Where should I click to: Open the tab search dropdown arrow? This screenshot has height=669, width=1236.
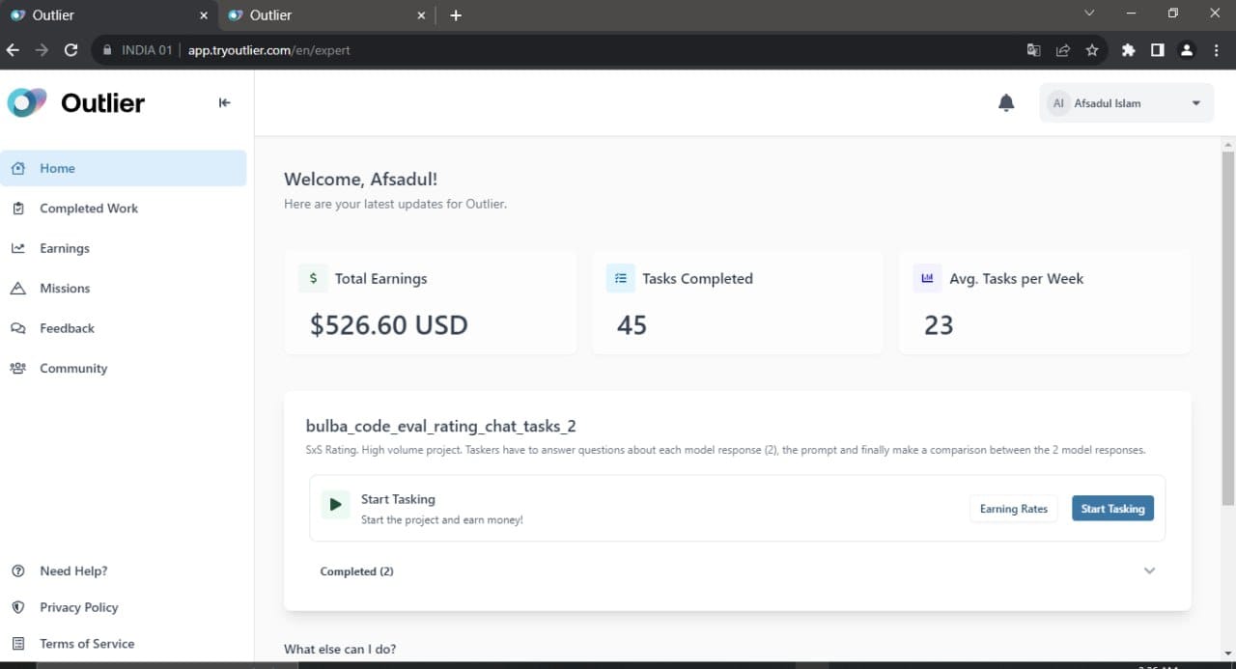(1089, 14)
